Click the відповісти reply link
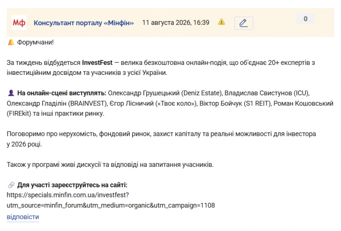The image size is (341, 231). [x=23, y=217]
